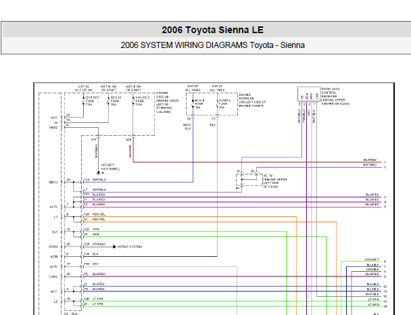Click the 'ACT-' terminal label

[53, 291]
